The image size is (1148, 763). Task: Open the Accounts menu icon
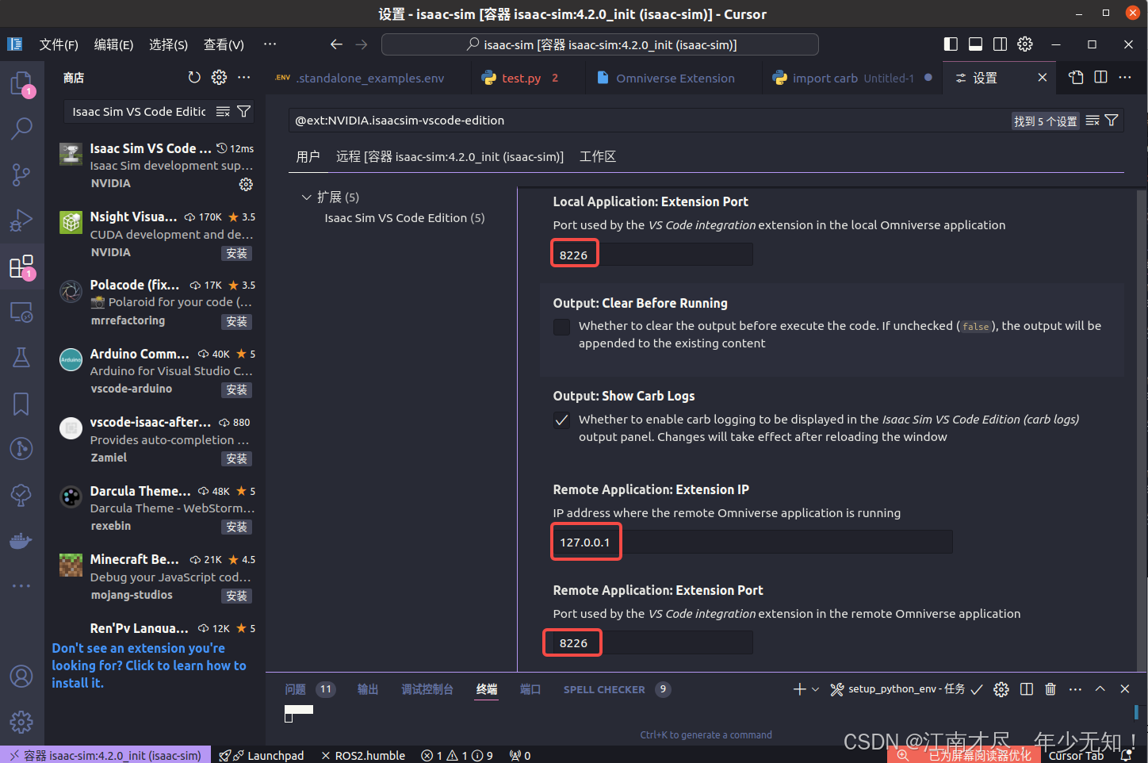[x=21, y=677]
